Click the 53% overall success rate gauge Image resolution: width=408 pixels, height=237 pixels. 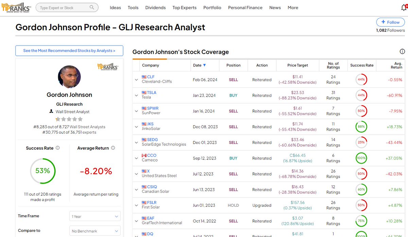[x=43, y=171]
